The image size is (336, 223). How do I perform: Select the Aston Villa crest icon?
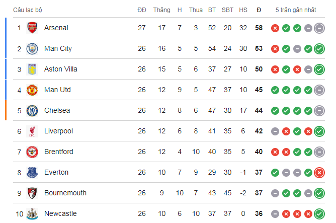[33, 69]
